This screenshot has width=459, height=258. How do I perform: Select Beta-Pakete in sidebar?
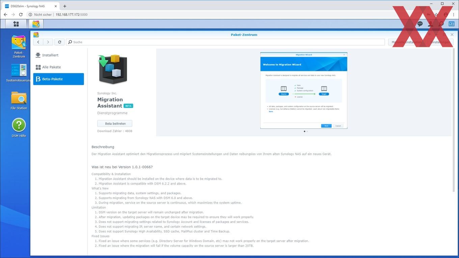pyautogui.click(x=58, y=79)
